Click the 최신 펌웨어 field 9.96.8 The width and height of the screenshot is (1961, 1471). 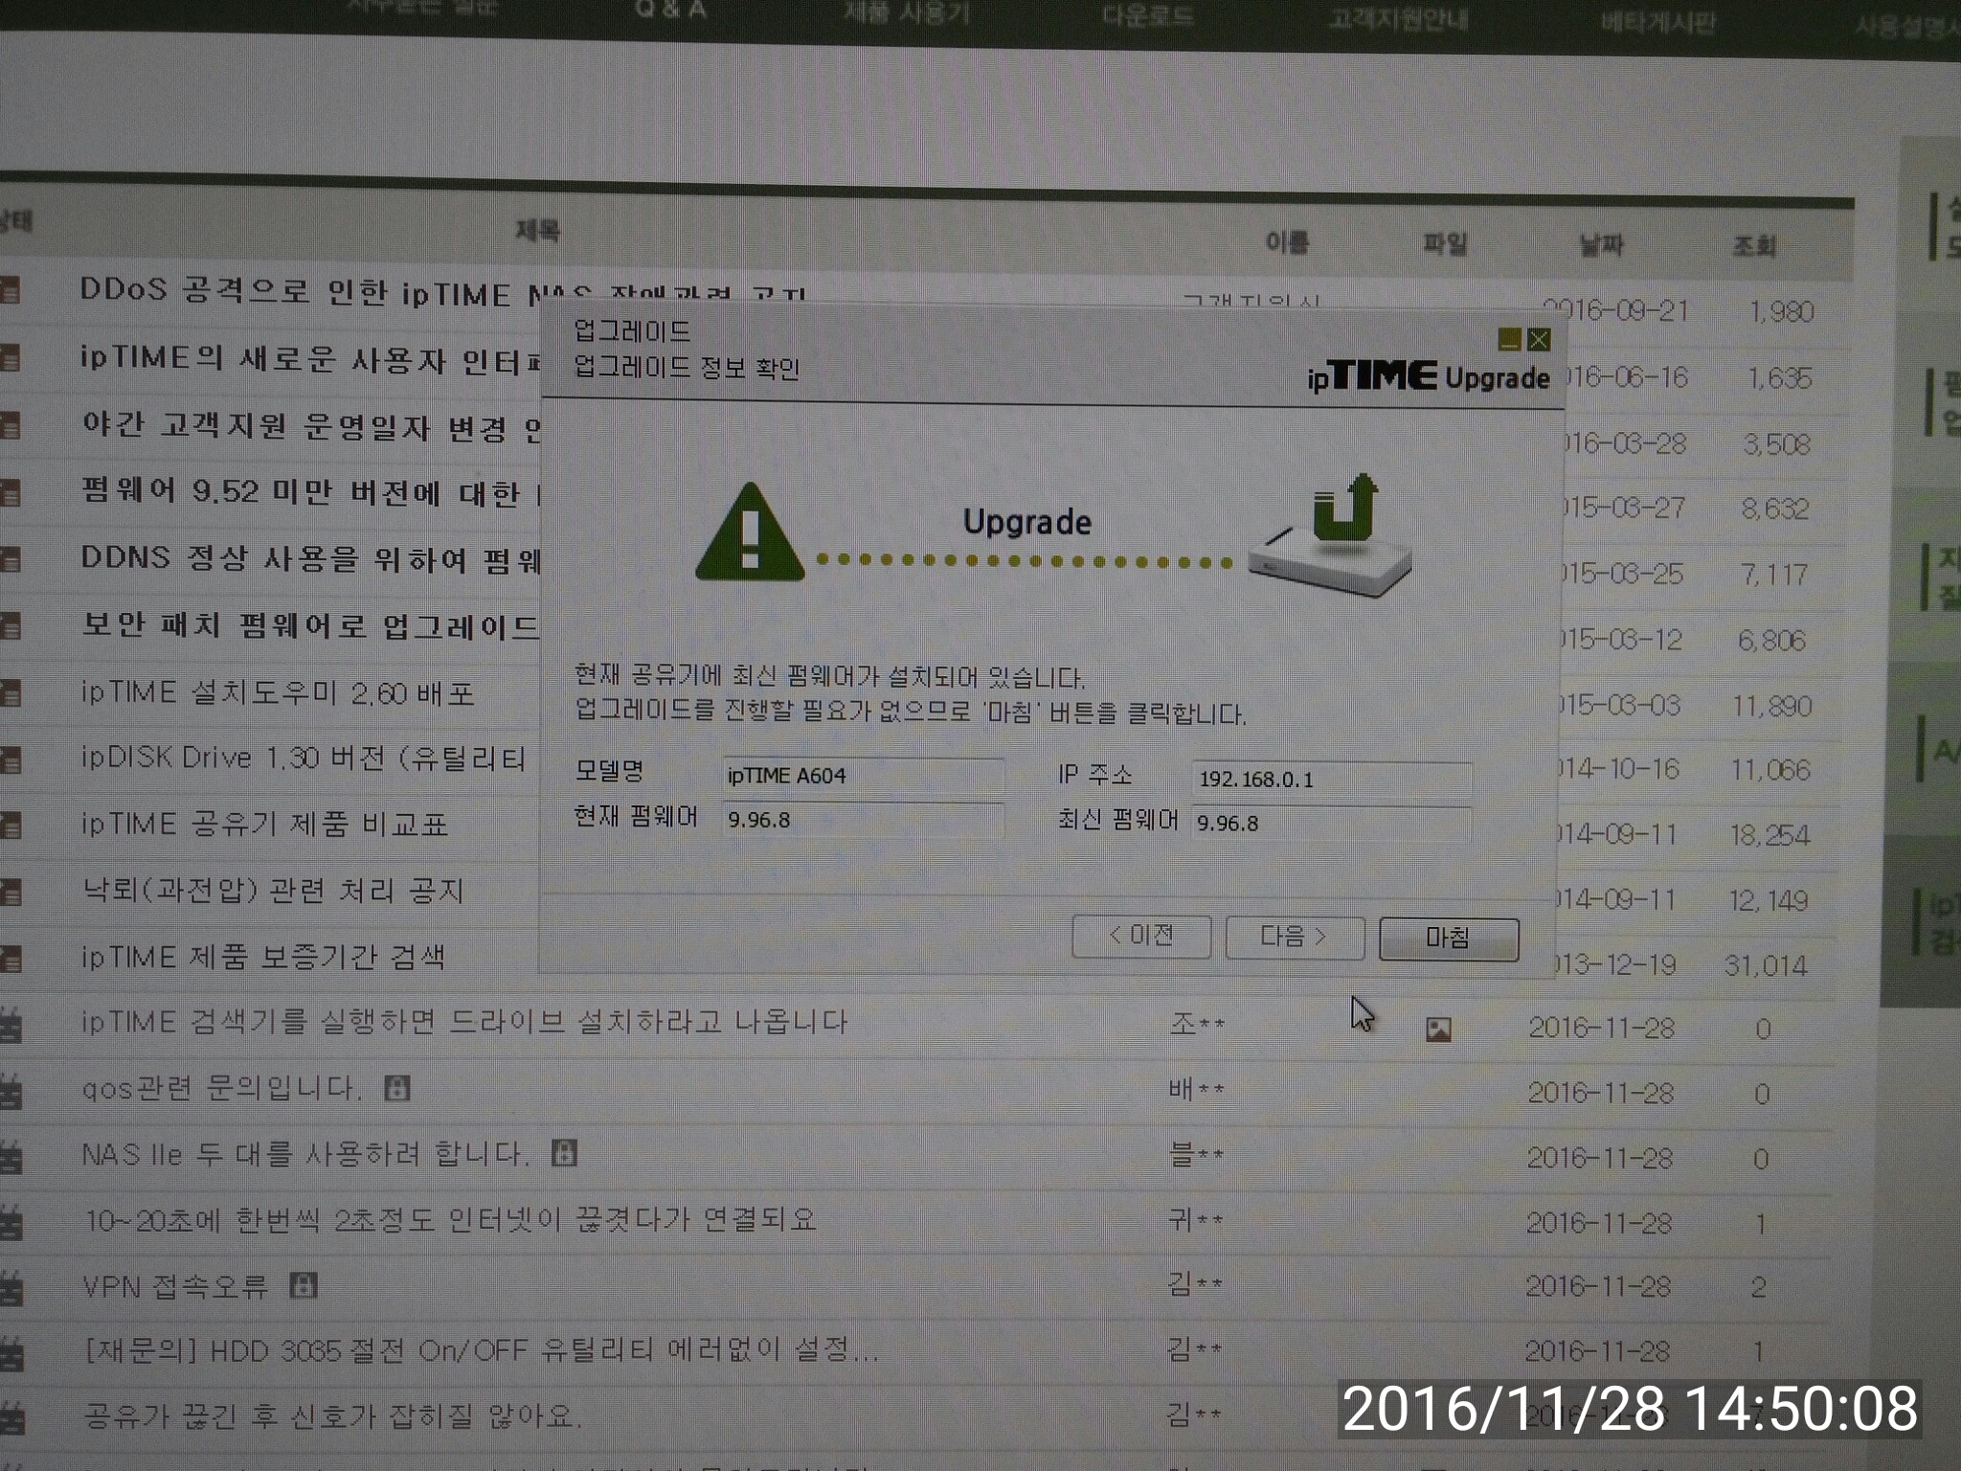click(1331, 823)
